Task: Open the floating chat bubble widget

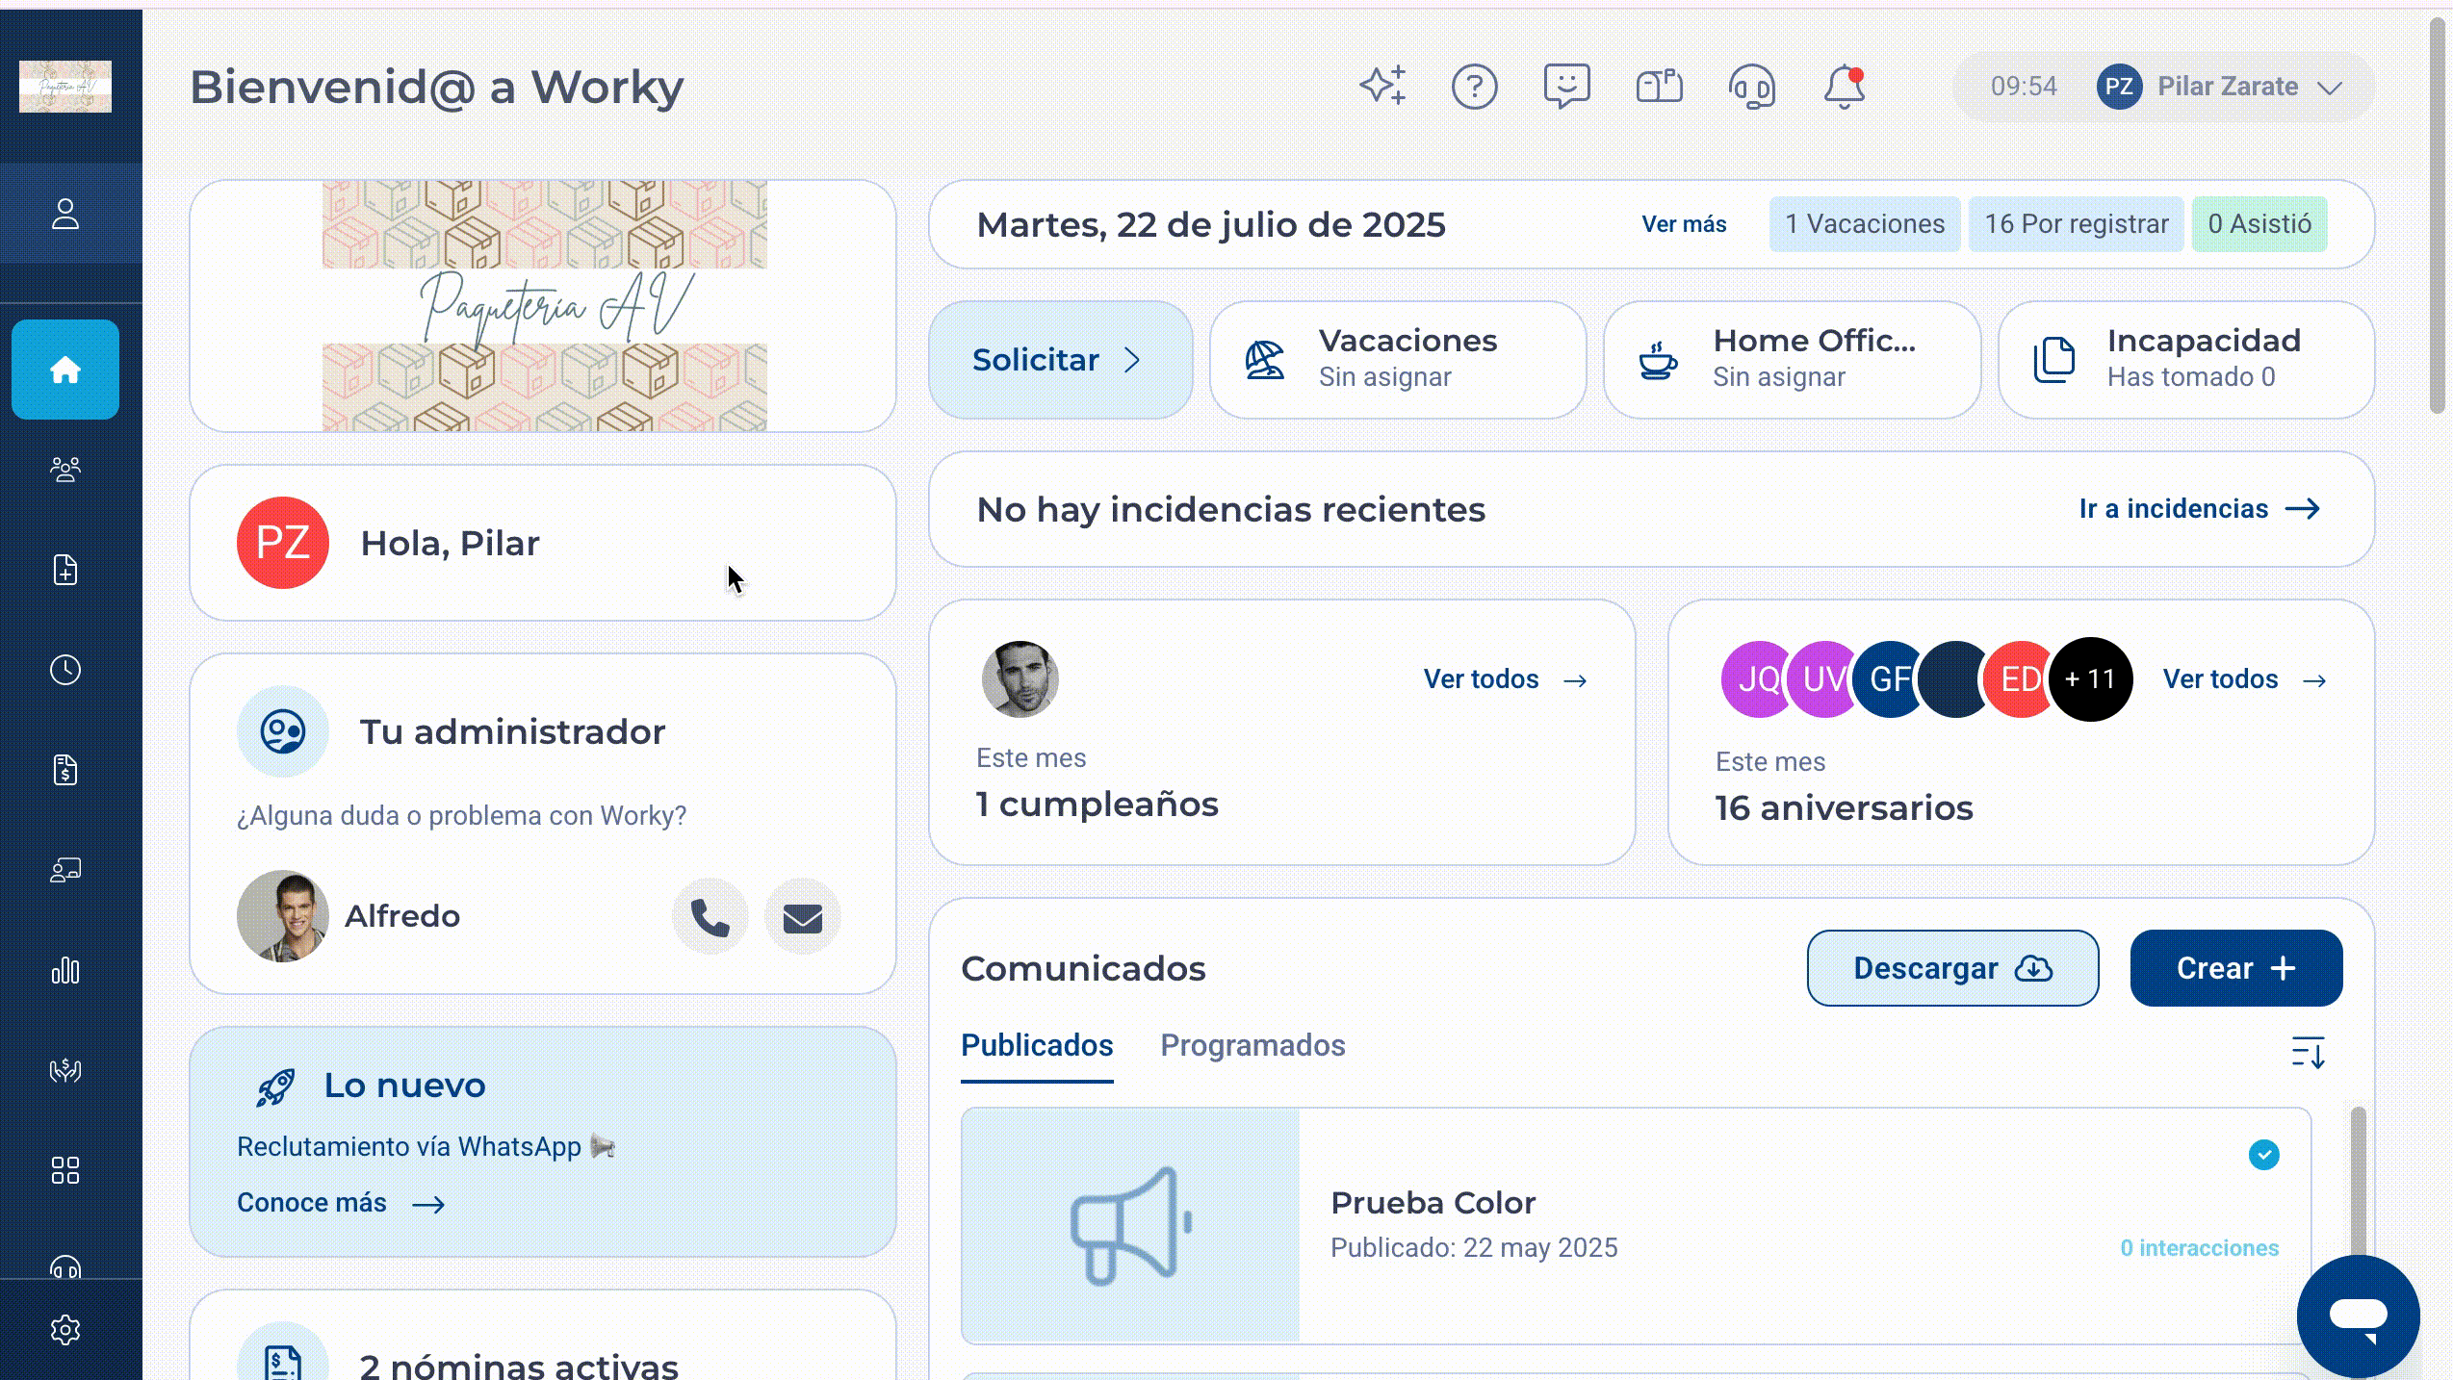Action: pos(2359,1316)
